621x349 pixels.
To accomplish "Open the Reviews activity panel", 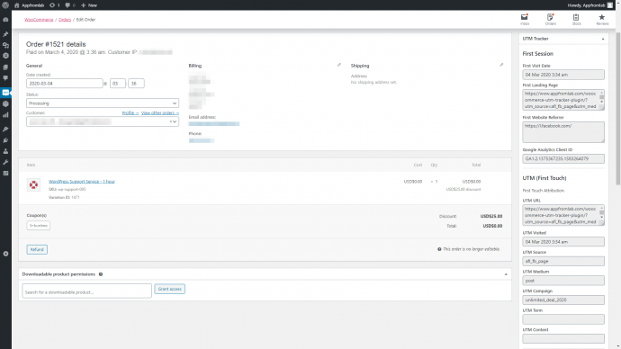I will tap(602, 19).
